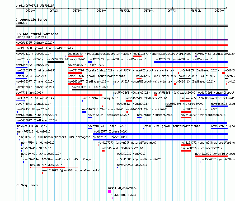
Task: Click nsv6468952 (Sedlazeck2020) blue bar
Action: click(x=84, y=112)
